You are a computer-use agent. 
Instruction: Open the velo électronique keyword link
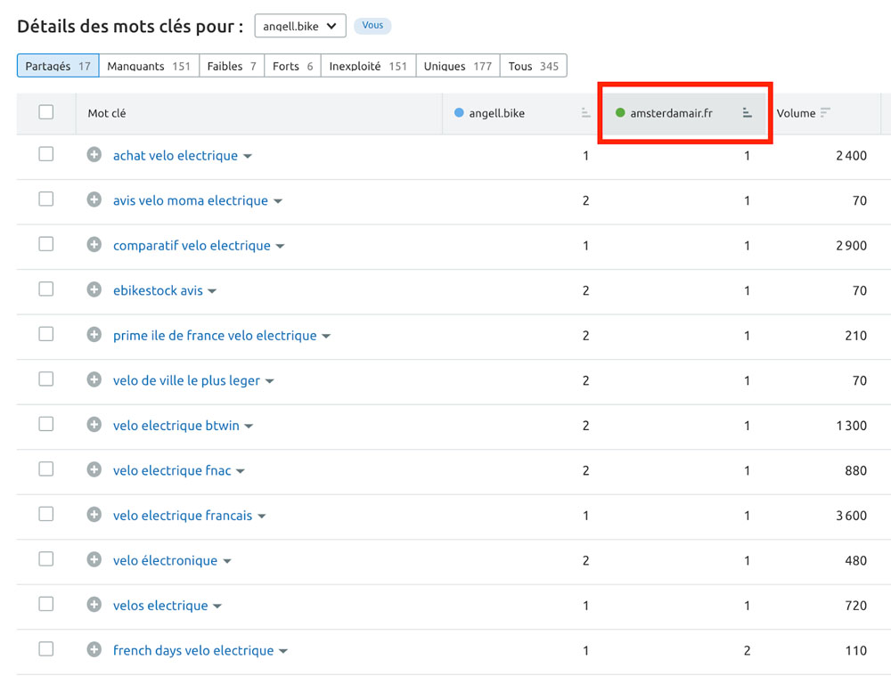(x=166, y=560)
